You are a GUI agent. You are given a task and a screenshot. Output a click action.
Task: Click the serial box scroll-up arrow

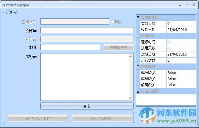tap(130, 56)
